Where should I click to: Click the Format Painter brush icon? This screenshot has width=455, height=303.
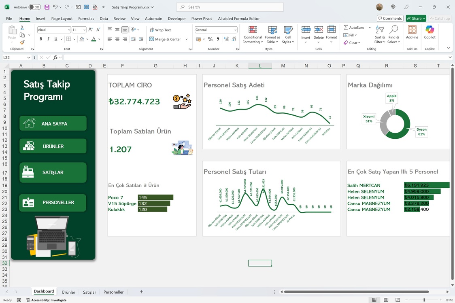[x=22, y=42]
